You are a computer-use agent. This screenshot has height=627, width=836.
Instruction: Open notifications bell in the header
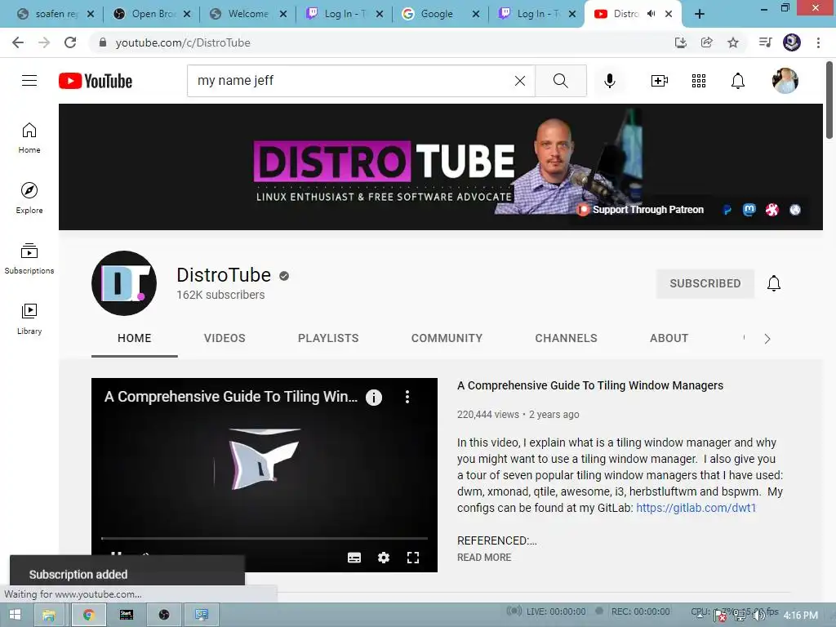[738, 81]
